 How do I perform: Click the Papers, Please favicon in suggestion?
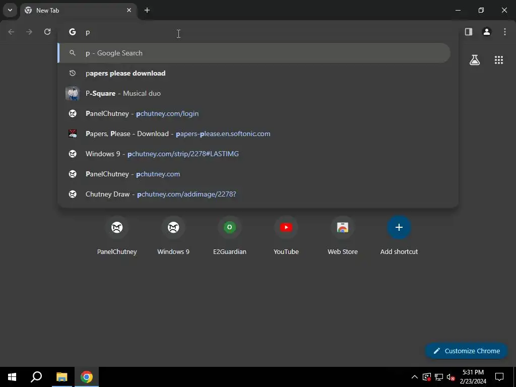coord(73,134)
